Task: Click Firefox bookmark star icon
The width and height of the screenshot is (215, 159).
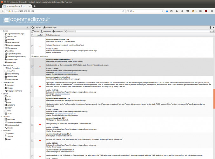Action: [167, 11]
